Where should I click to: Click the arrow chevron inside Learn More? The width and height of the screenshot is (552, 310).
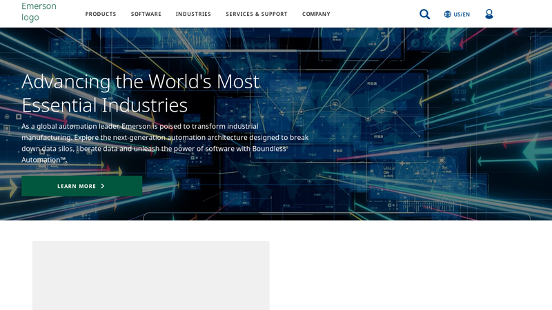103,186
